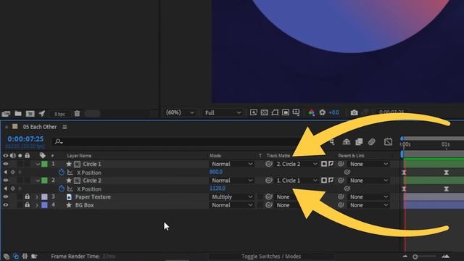Unlock the Paper Texture layer
464x261 pixels.
(x=28, y=196)
